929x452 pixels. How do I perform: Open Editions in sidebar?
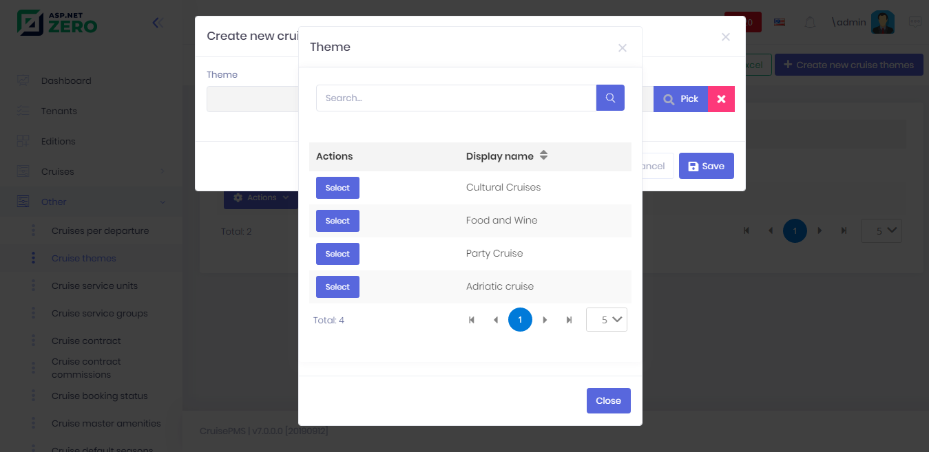[x=59, y=141]
